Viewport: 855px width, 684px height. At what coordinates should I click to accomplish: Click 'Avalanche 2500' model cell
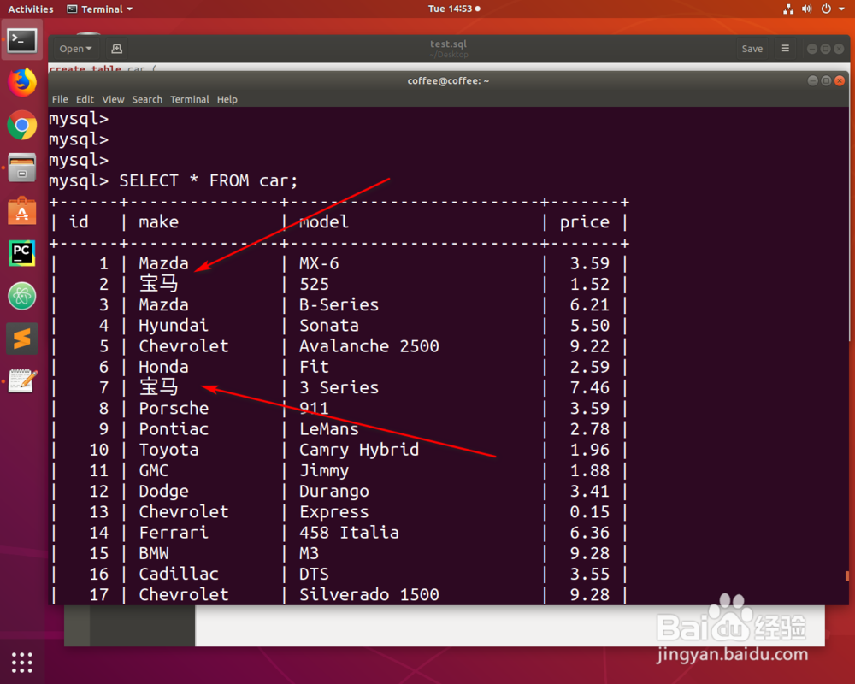369,346
